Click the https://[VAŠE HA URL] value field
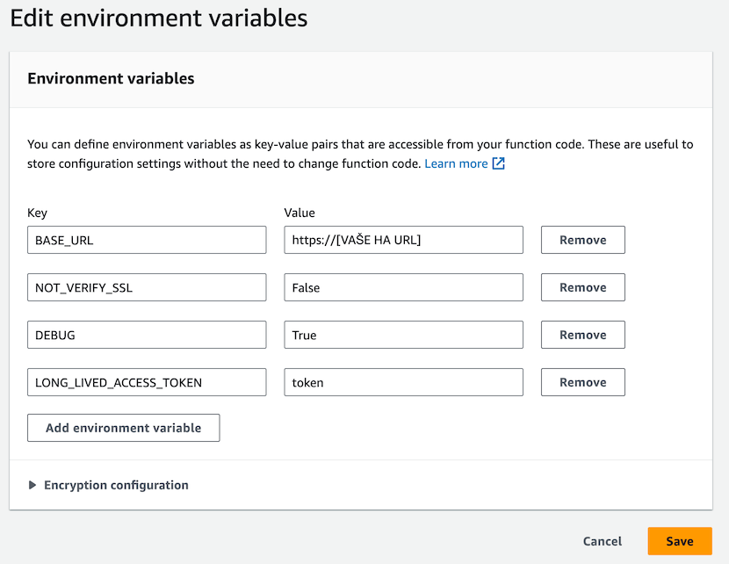The image size is (729, 564). (403, 240)
